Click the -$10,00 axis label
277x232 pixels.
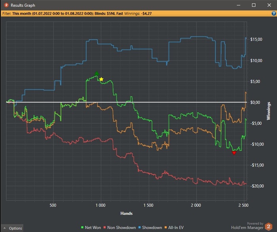257,144
